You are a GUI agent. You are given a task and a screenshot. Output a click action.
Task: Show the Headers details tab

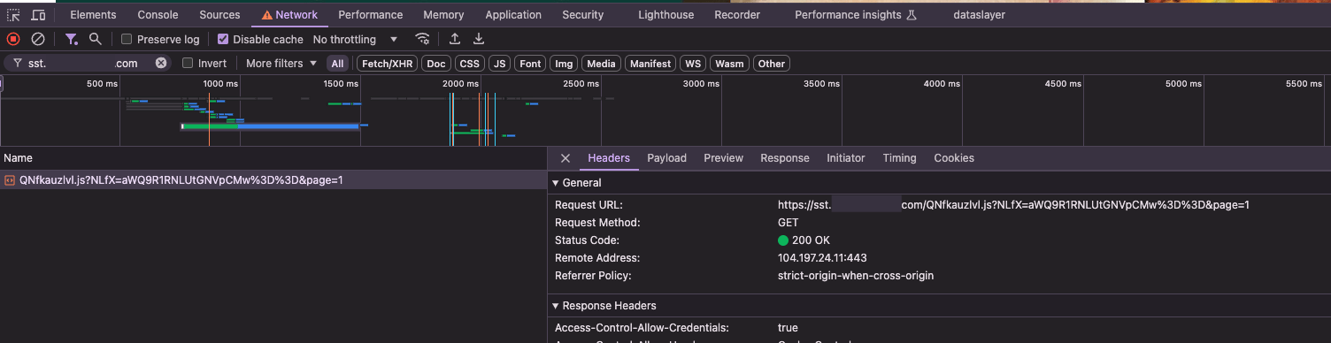pos(609,158)
